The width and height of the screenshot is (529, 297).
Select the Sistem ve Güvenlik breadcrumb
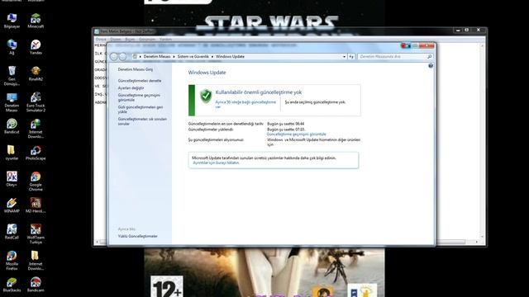point(193,57)
